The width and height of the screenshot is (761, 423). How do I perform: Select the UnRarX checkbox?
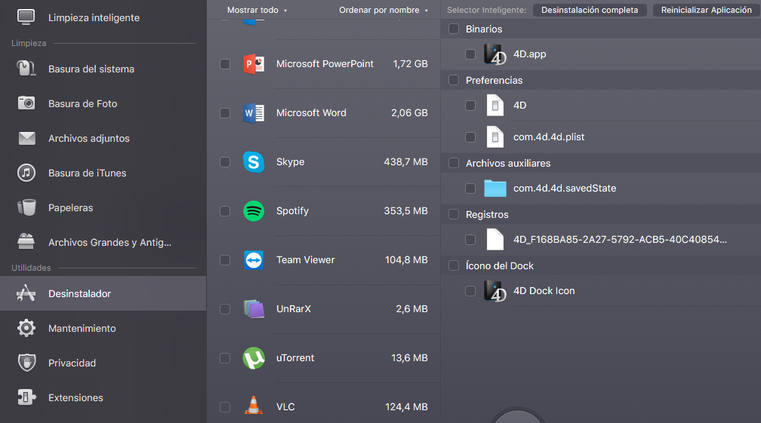click(x=225, y=309)
